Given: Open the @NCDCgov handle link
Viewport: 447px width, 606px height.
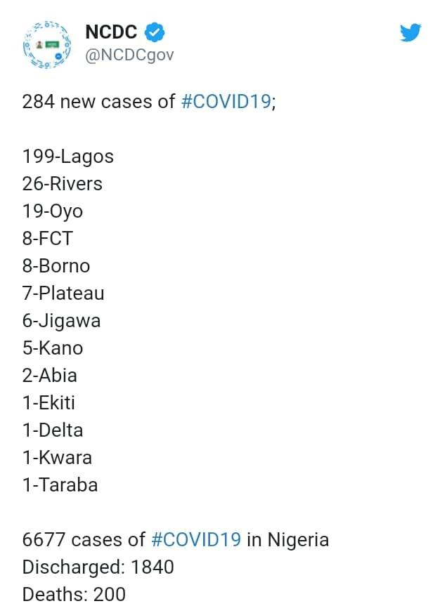Looking at the screenshot, I should [x=129, y=55].
